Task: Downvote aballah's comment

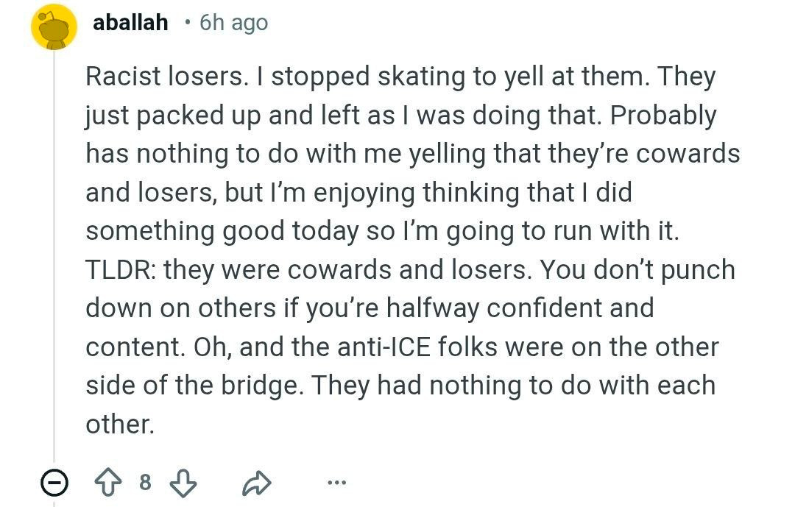Action: [x=183, y=483]
